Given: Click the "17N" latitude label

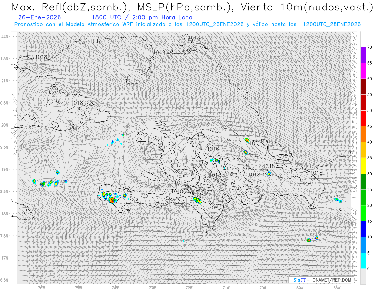Looking at the screenshot, I should point(5,258).
